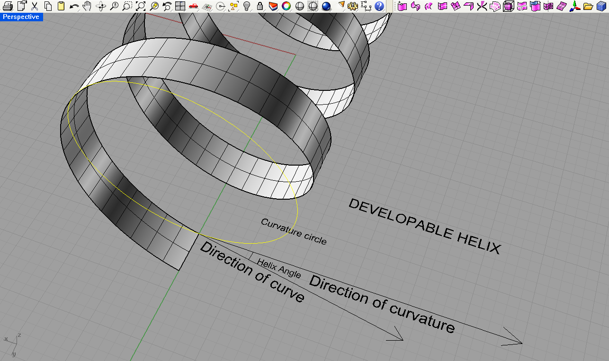Expand the rotate view flyout arrow

tap(106, 10)
